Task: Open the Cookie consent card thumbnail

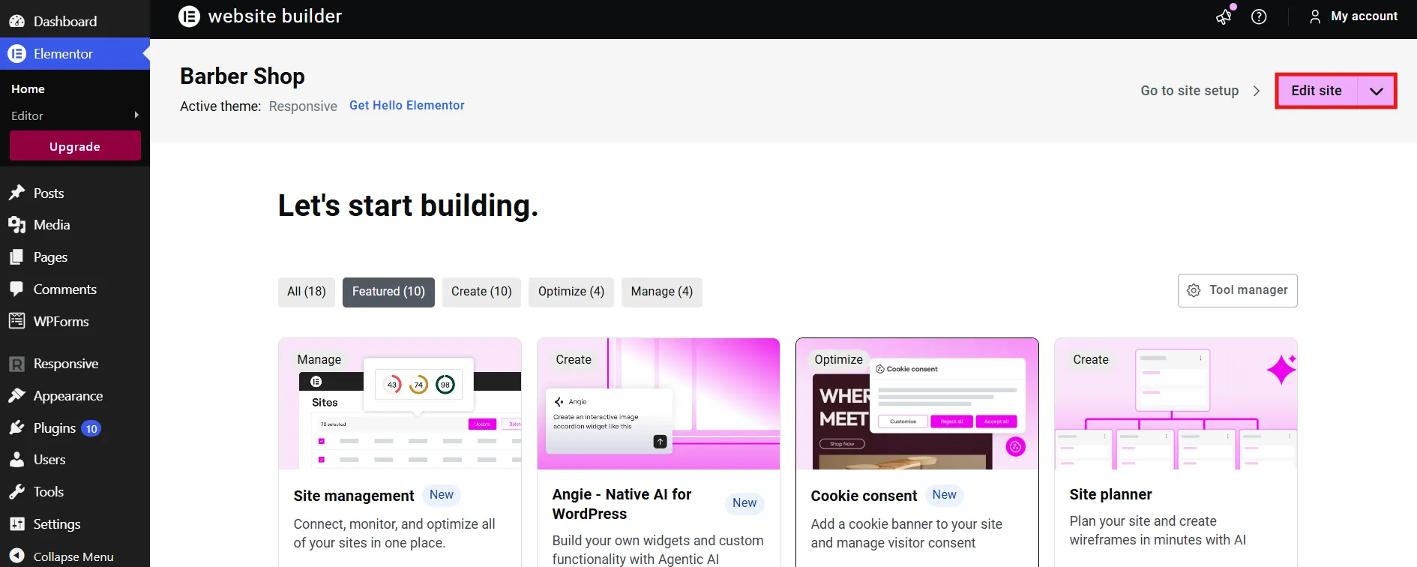Action: pos(917,403)
